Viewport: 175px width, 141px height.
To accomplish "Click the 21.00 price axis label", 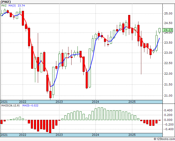I will pyautogui.click(x=168, y=96).
